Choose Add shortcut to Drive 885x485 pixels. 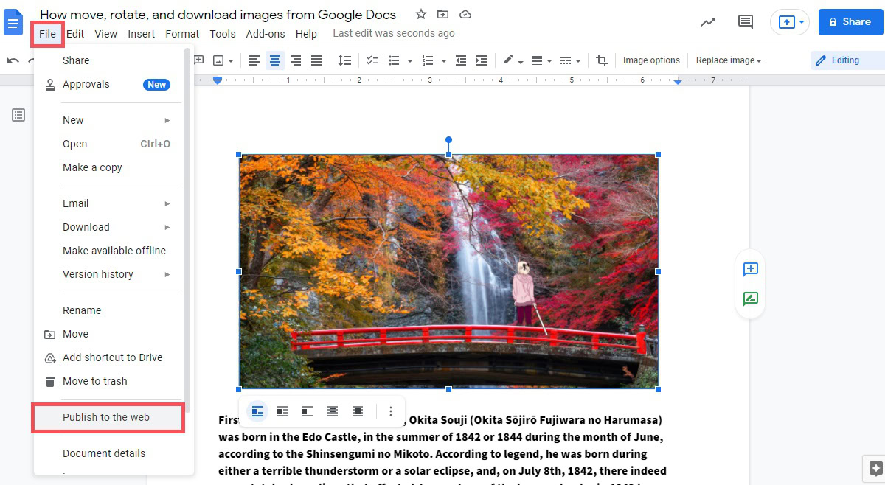pos(109,357)
